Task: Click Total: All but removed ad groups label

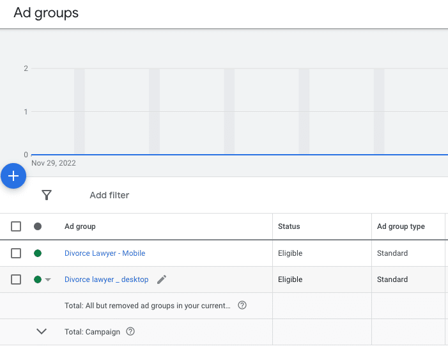Action: point(148,306)
